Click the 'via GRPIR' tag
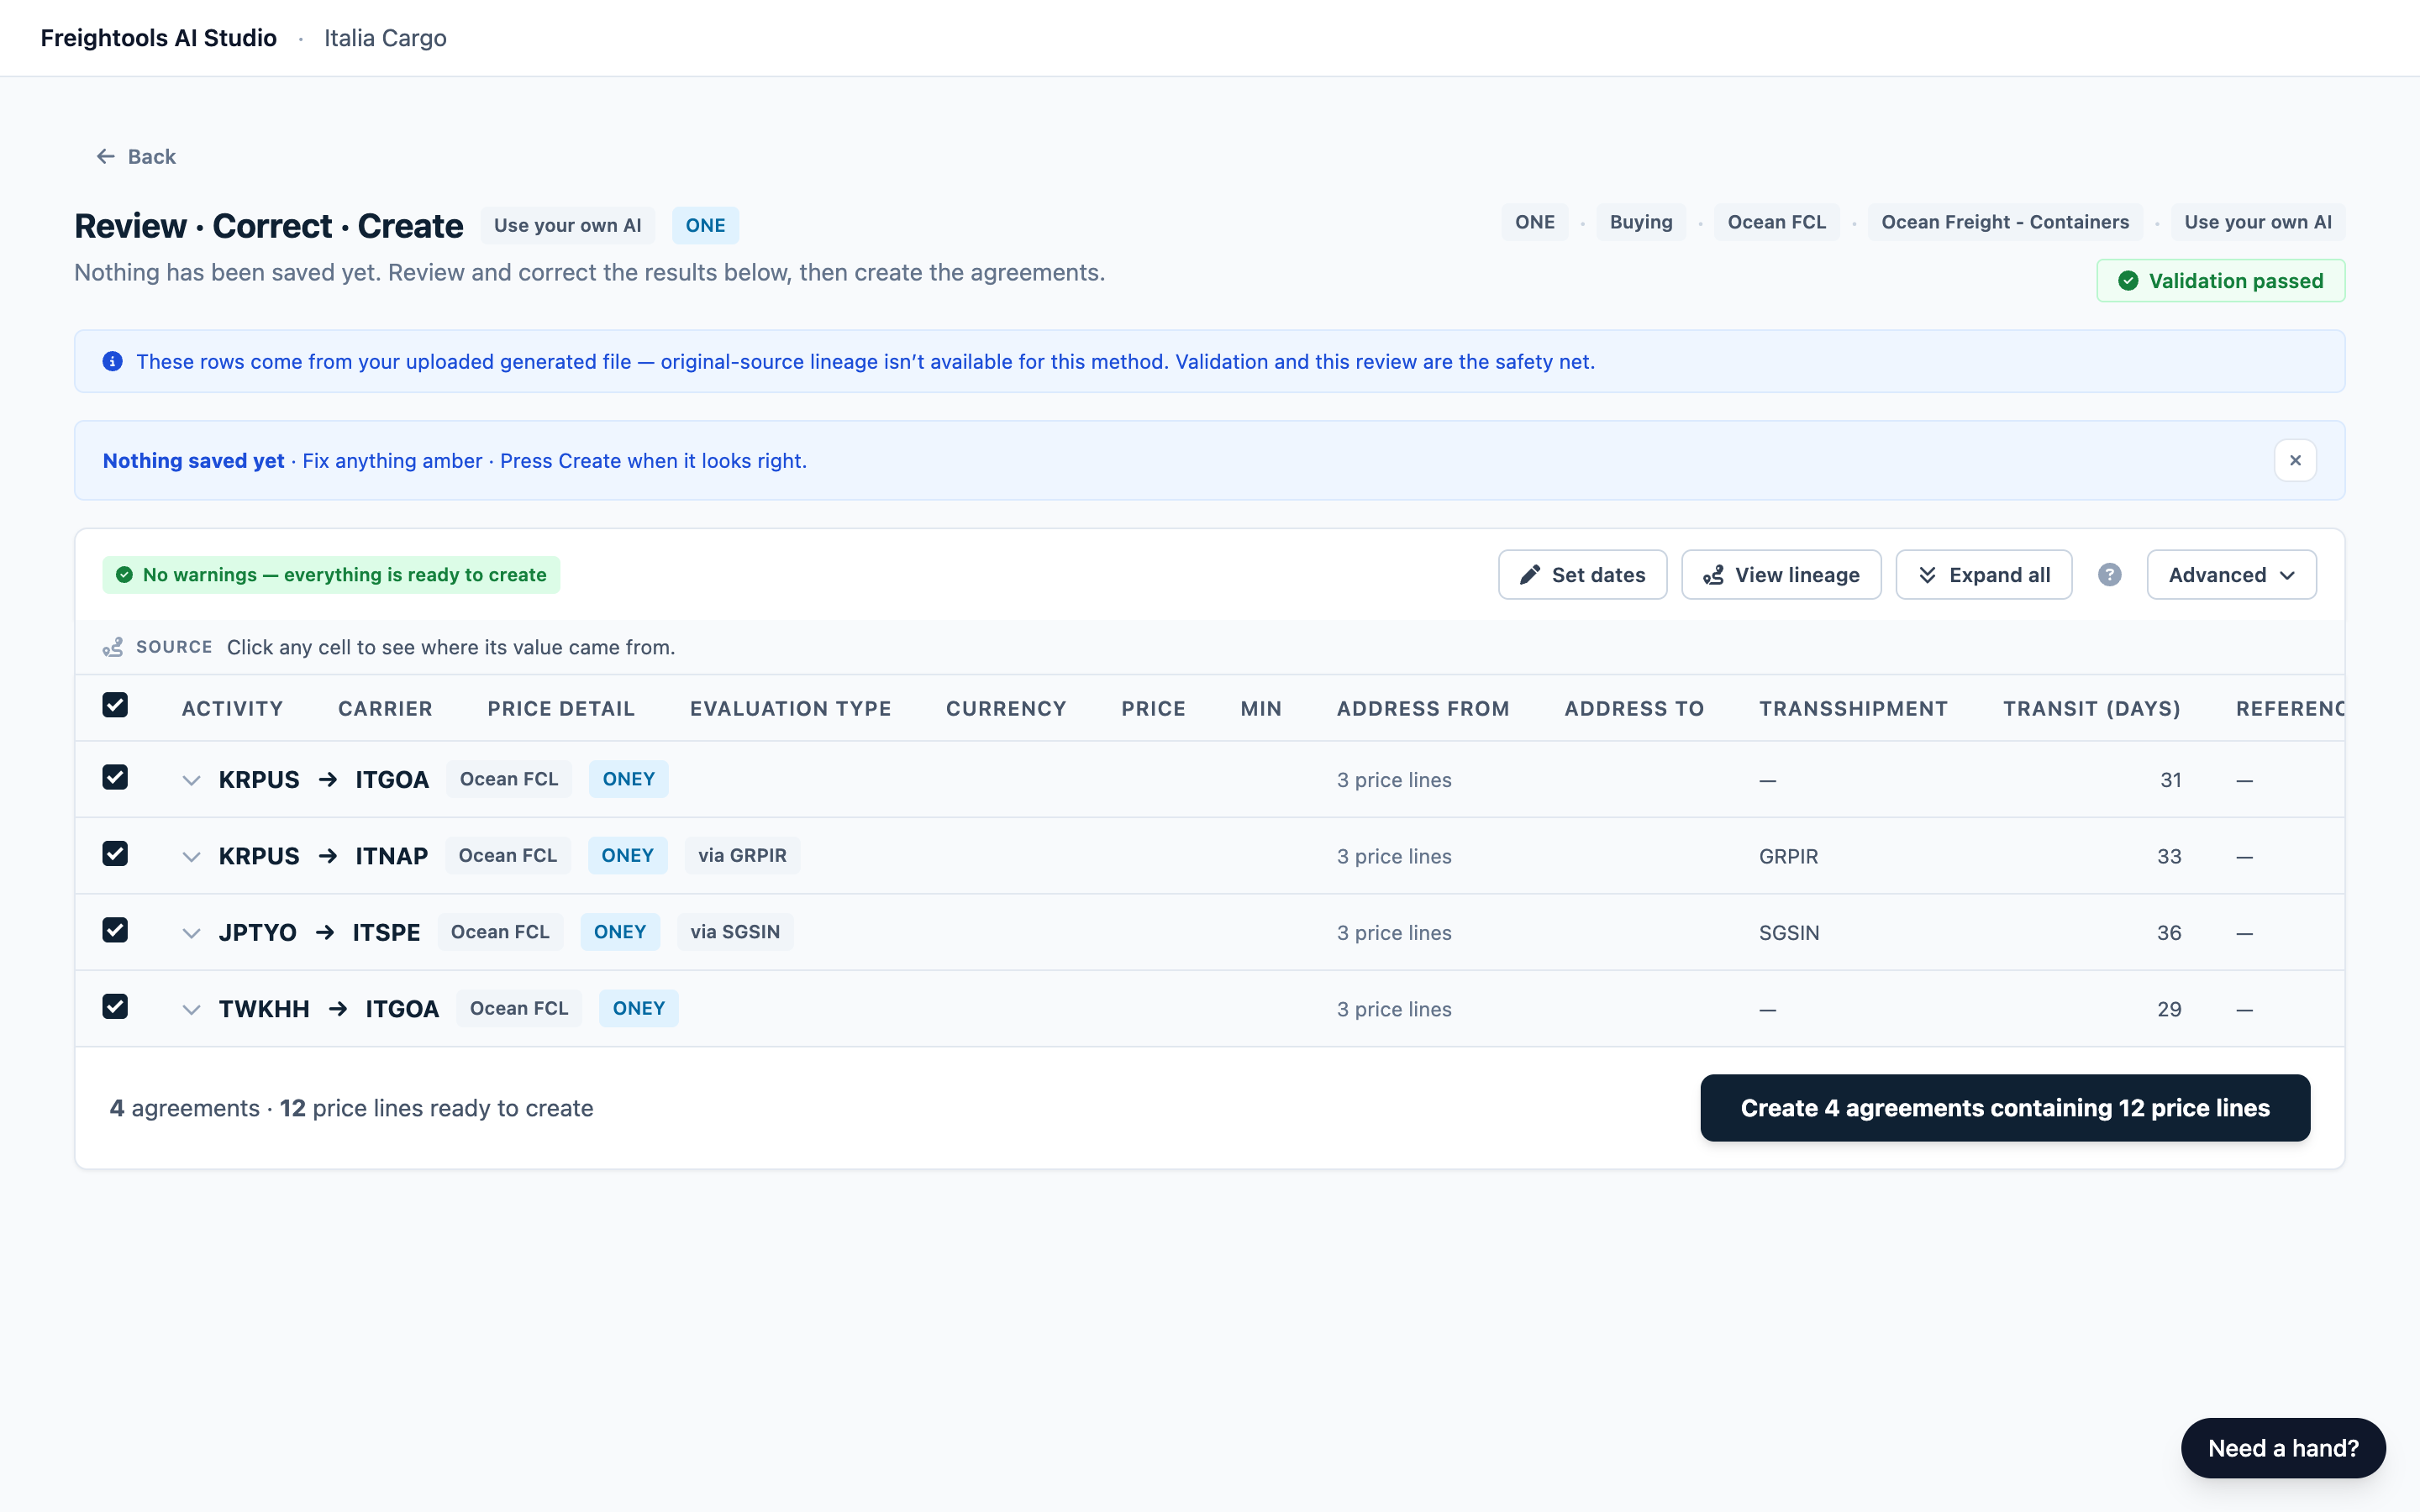Viewport: 2420px width, 1512px height. tap(742, 855)
